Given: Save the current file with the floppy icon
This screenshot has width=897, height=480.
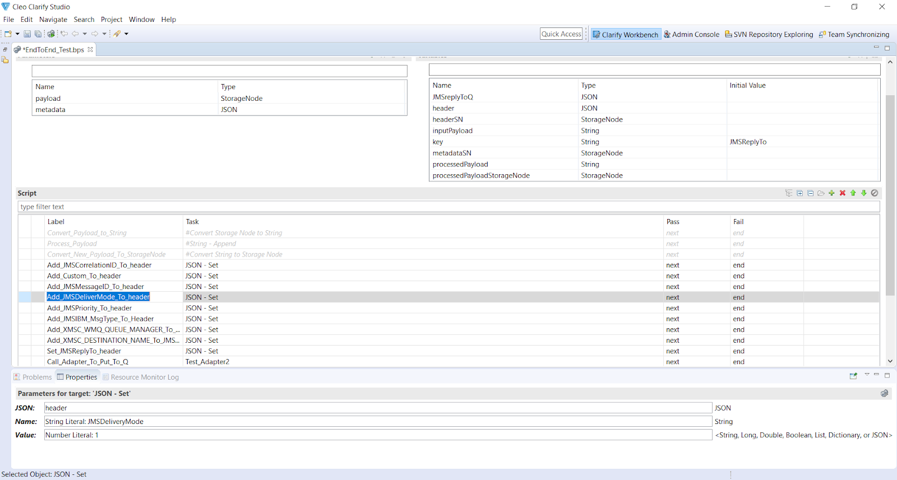Looking at the screenshot, I should click(x=27, y=34).
